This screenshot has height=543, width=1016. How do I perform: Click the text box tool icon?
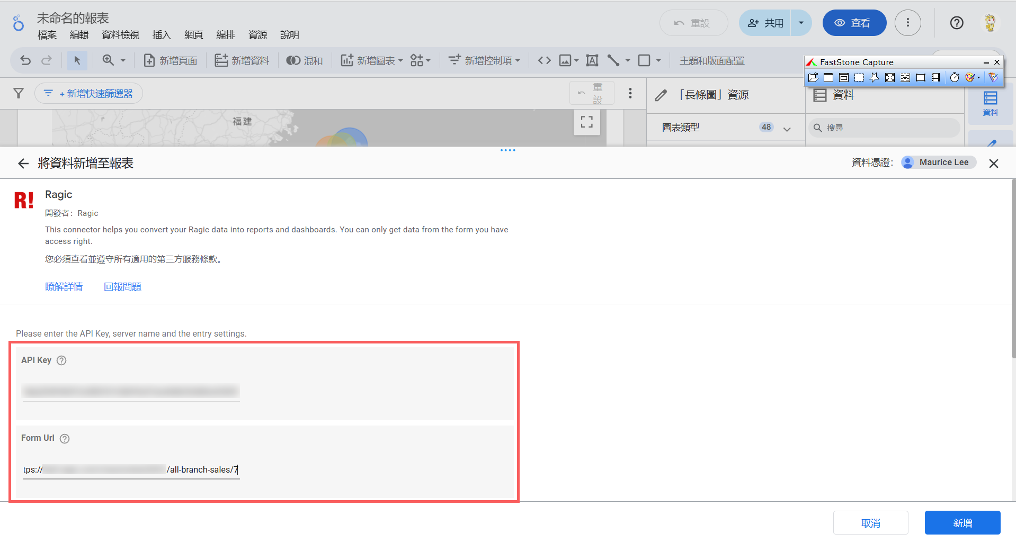[x=592, y=60]
